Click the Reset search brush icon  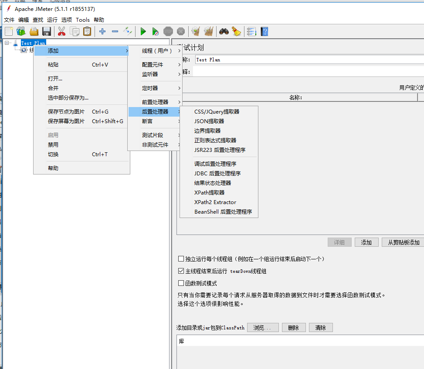237,32
